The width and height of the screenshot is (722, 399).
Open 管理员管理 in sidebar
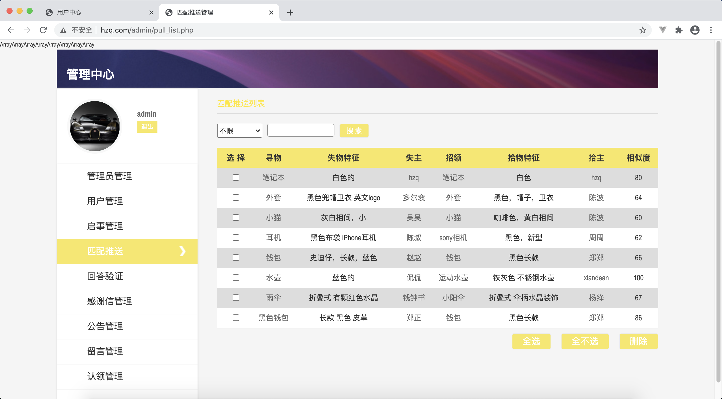click(127, 176)
